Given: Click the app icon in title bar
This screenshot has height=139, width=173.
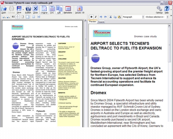Looking at the screenshot, I should [x=2, y=2].
